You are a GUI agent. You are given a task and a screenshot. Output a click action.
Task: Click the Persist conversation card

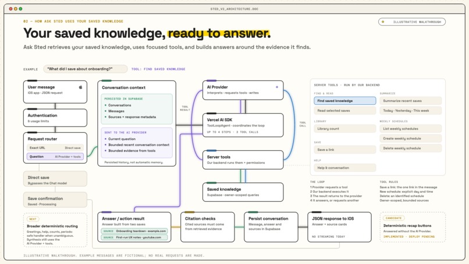(x=271, y=227)
